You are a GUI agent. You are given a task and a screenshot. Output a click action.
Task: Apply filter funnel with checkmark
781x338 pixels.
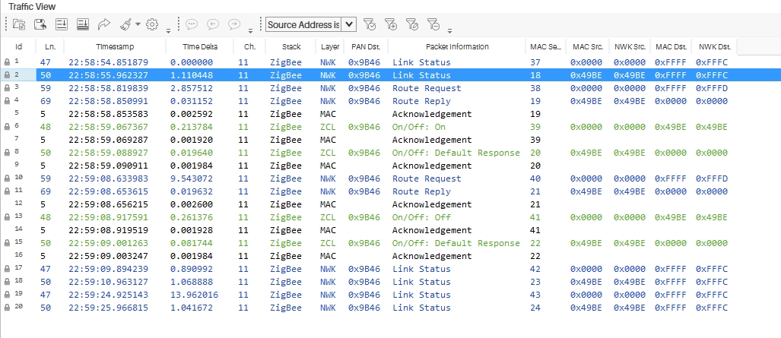click(369, 24)
